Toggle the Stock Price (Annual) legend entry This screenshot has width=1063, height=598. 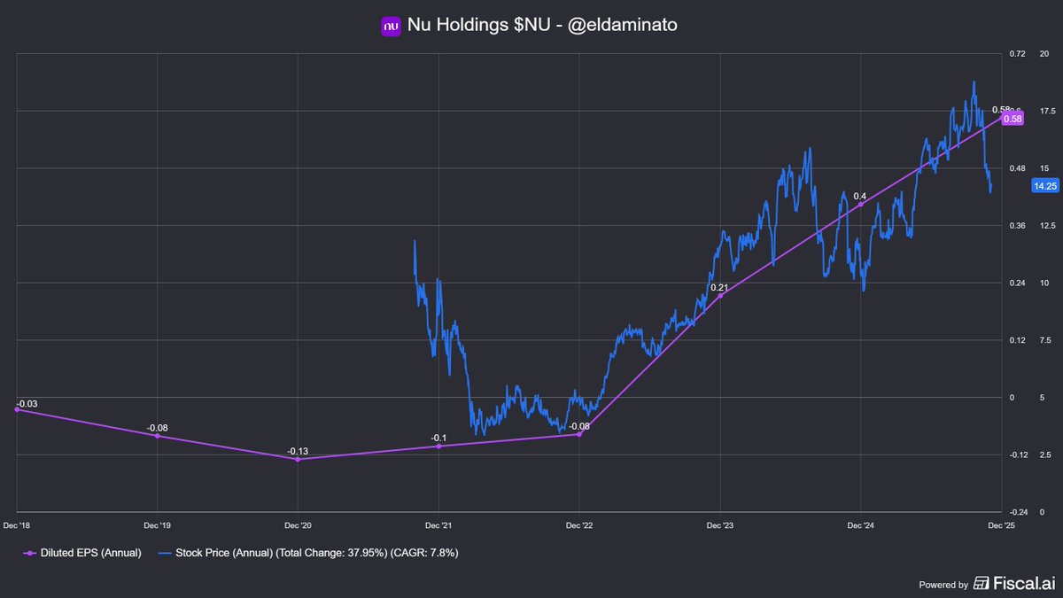point(308,552)
